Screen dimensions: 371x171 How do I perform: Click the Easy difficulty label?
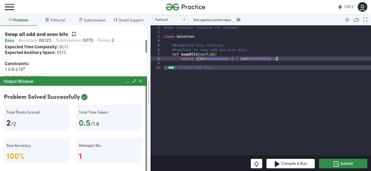pos(10,41)
